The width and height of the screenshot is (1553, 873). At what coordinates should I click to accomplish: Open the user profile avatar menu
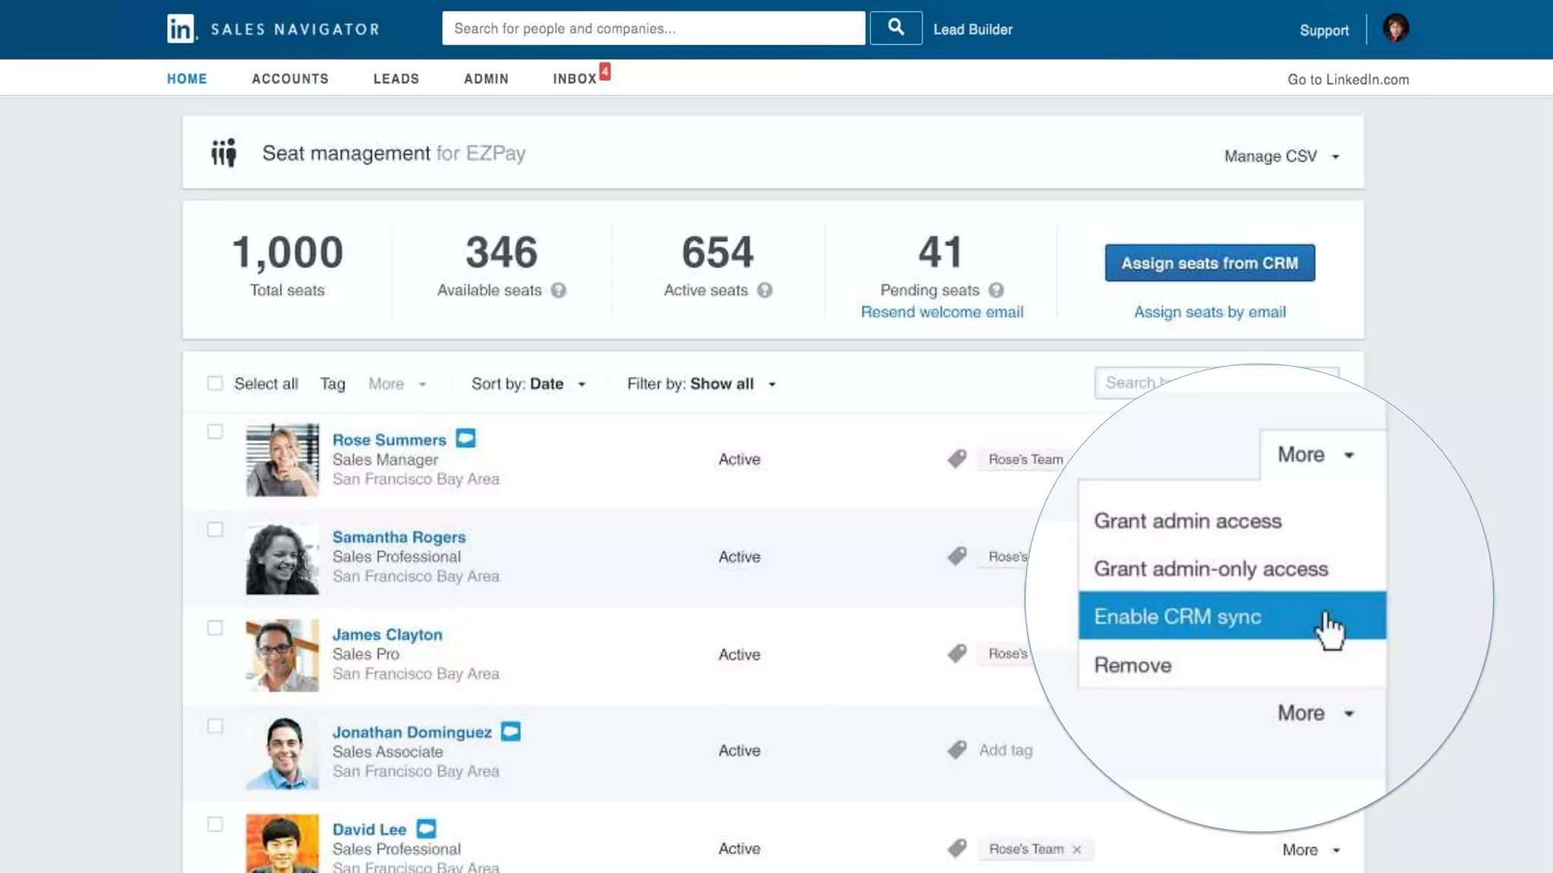click(1395, 29)
